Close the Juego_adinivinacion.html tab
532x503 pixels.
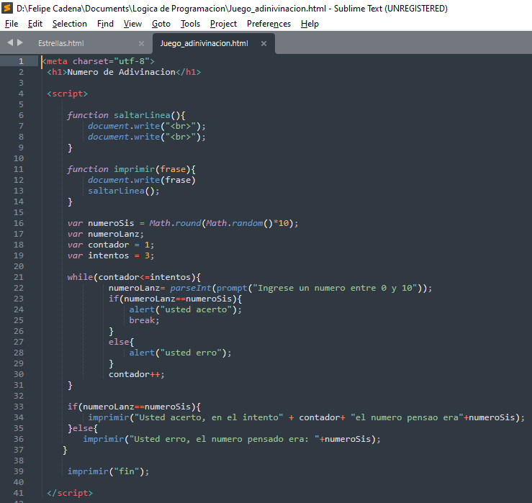tap(263, 44)
